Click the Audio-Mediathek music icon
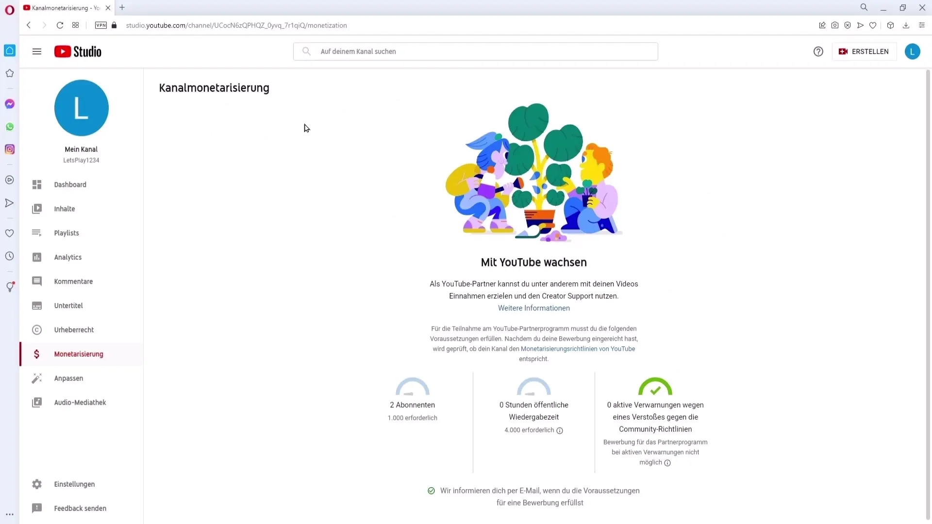Viewport: 932px width, 524px height. point(37,403)
